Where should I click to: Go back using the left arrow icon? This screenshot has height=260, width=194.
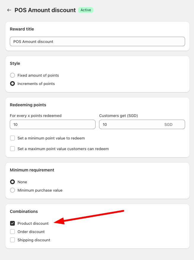9,10
